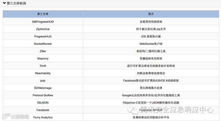Select the SocketRocket library cell
Viewport: 221px width, 121px height.
click(x=43, y=44)
